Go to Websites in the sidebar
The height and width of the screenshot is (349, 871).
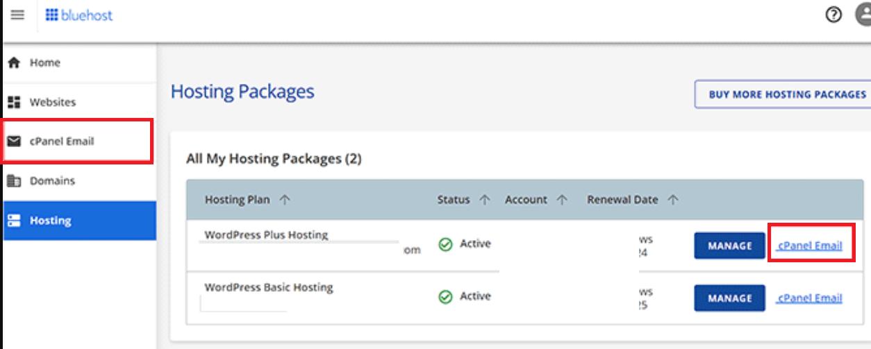click(x=53, y=102)
